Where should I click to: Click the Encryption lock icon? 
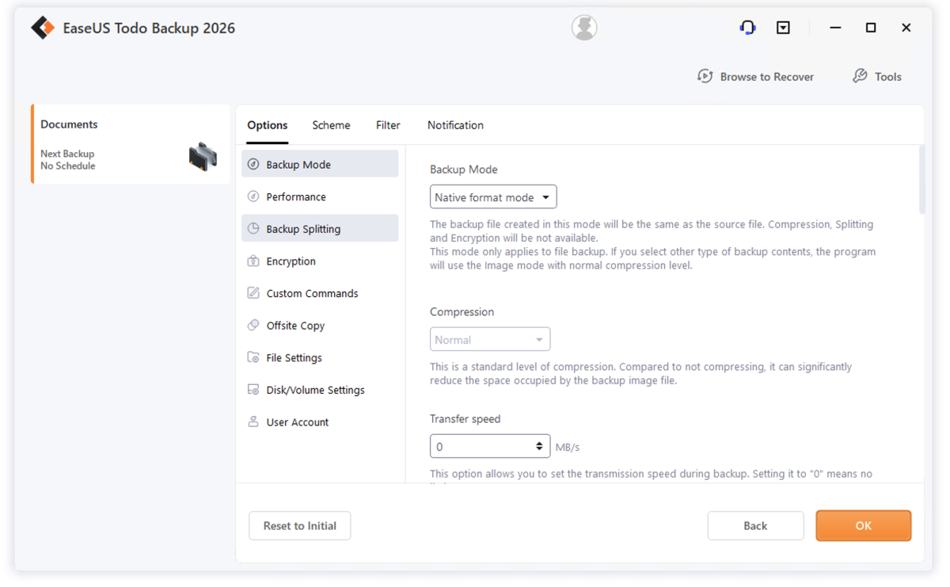coord(253,261)
